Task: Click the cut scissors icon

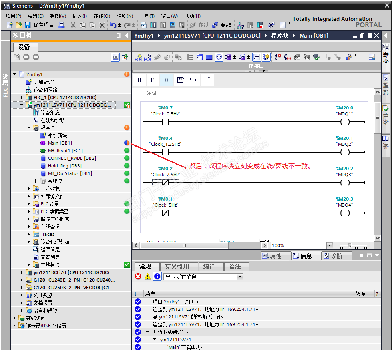Action: tap(73, 25)
